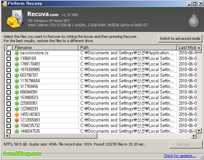Image resolution: width=204 pixels, height=160 pixels.
Task: Click green status icon of 1448247535
Action: [17, 131]
